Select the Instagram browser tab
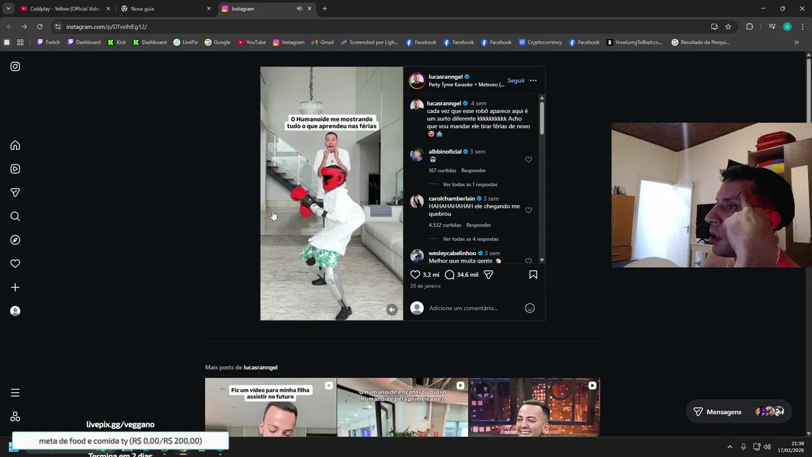Viewport: 812px width, 457px height. pyautogui.click(x=266, y=9)
